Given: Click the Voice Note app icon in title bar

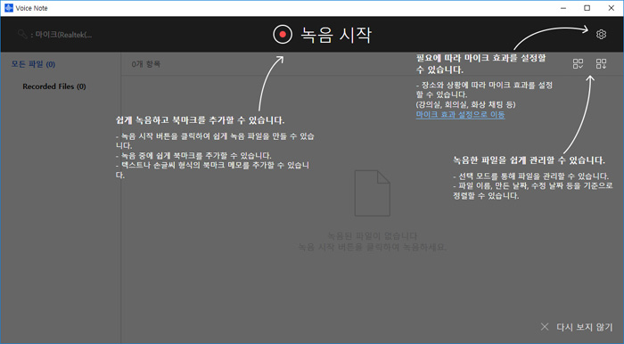Looking at the screenshot, I should pos(8,8).
